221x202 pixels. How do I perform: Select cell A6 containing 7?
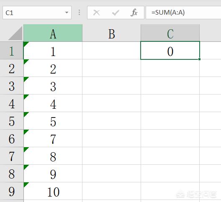click(x=53, y=138)
